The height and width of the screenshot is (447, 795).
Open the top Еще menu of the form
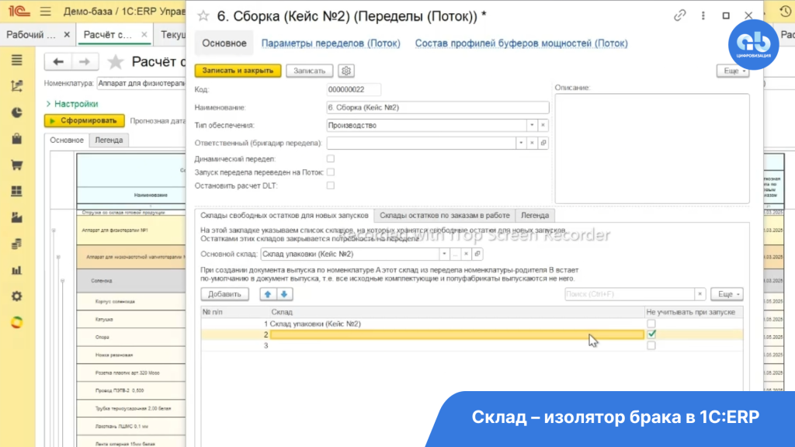pyautogui.click(x=733, y=71)
